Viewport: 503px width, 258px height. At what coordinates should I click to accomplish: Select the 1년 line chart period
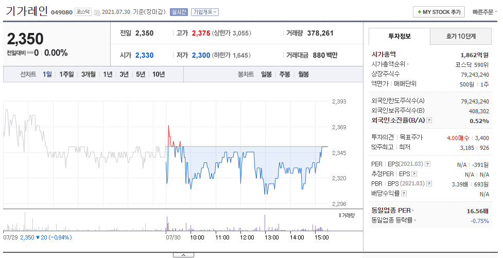[108, 75]
